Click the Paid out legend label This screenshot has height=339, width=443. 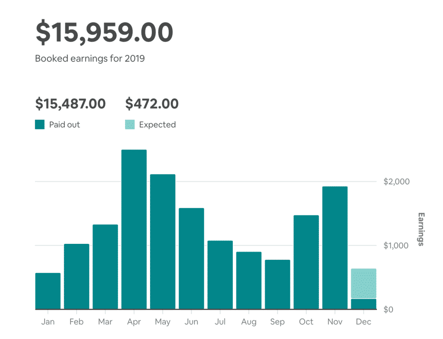pyautogui.click(x=64, y=125)
